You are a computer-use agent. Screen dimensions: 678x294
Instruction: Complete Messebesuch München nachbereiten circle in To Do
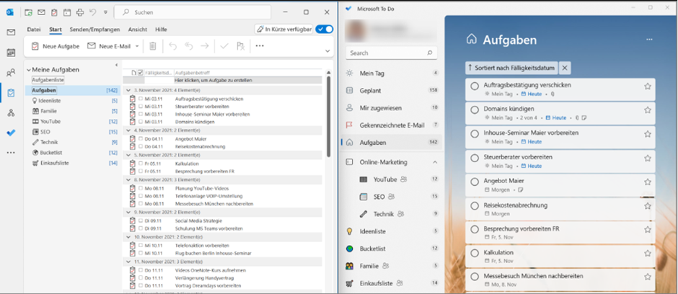[x=475, y=277]
